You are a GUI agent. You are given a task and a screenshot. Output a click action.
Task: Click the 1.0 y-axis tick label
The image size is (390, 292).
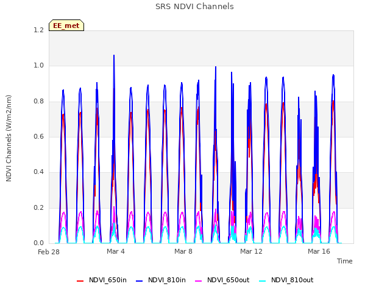(x=38, y=66)
